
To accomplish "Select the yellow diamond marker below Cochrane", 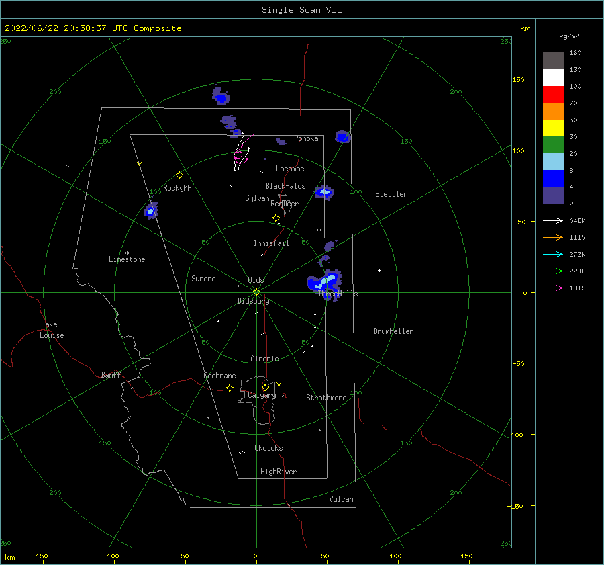I will coord(230,388).
